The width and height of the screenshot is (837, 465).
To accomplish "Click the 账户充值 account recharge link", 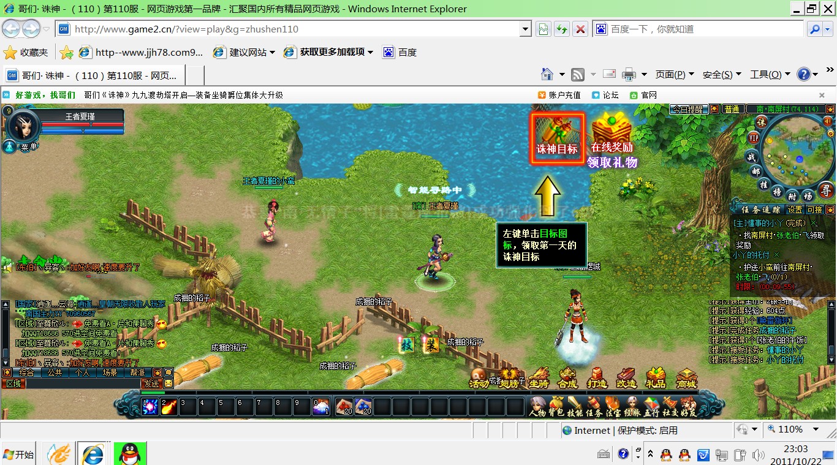I will coord(560,95).
